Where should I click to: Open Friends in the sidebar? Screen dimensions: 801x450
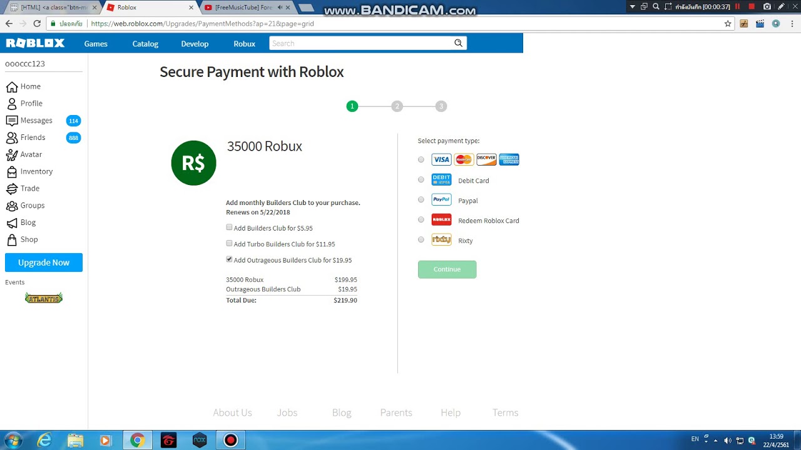coord(33,137)
